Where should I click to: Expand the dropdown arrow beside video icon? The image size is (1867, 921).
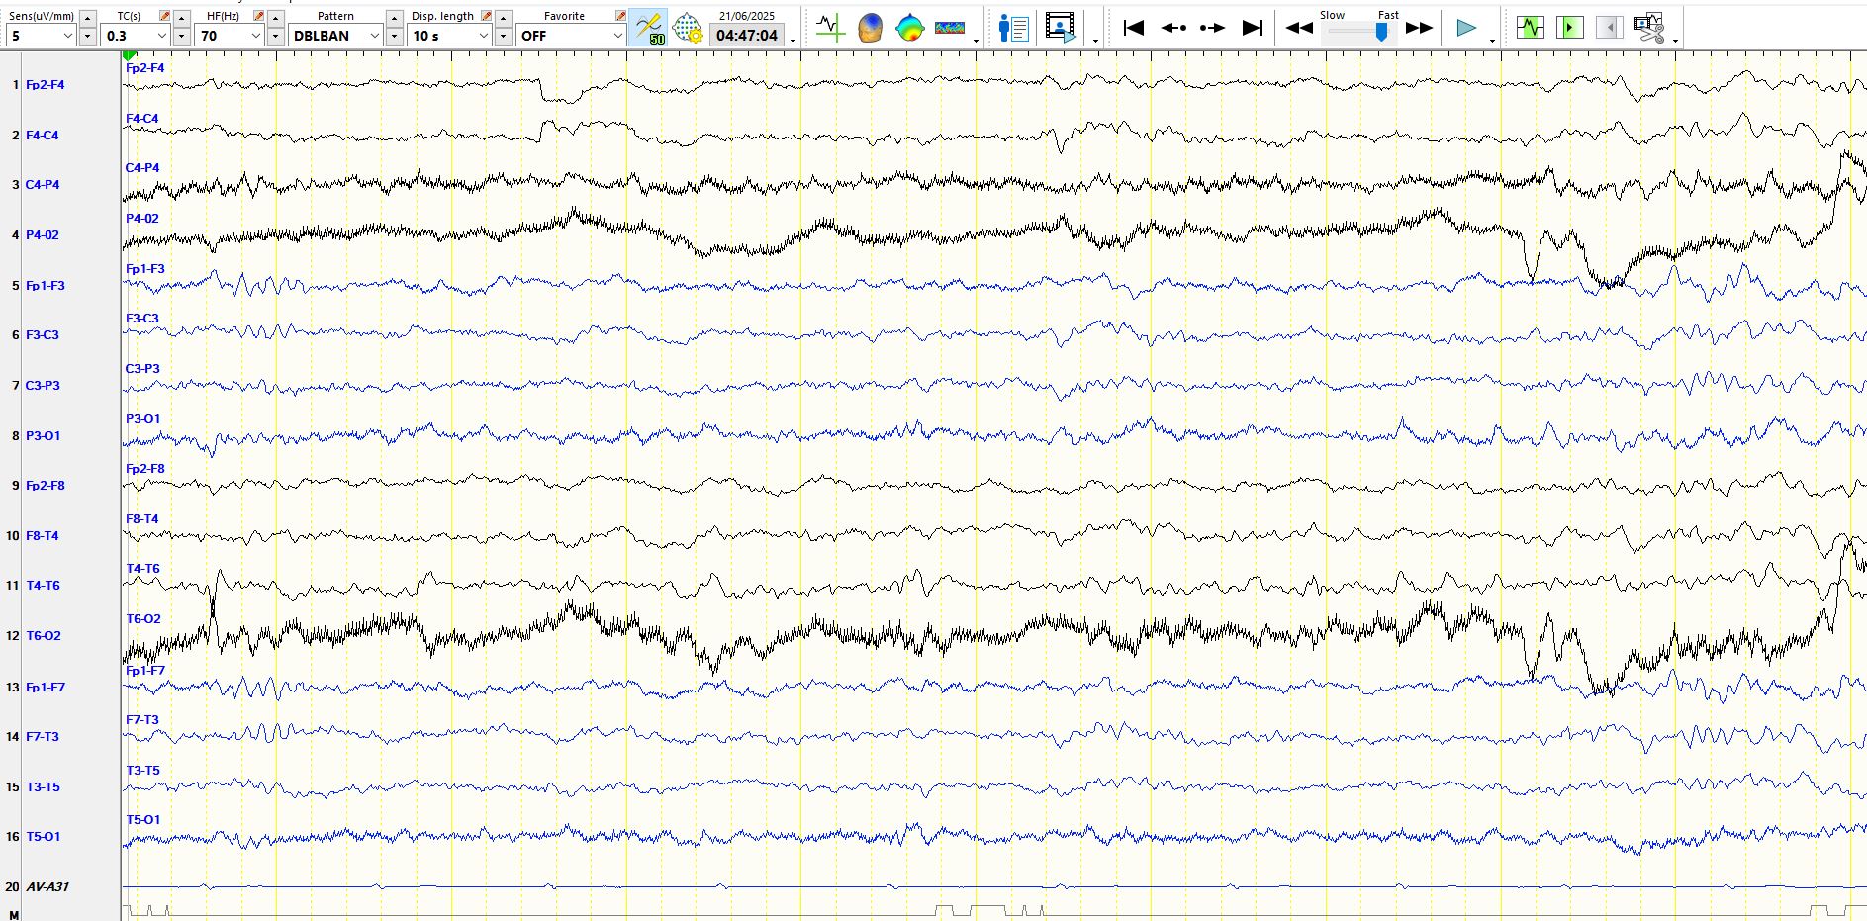click(x=1095, y=41)
